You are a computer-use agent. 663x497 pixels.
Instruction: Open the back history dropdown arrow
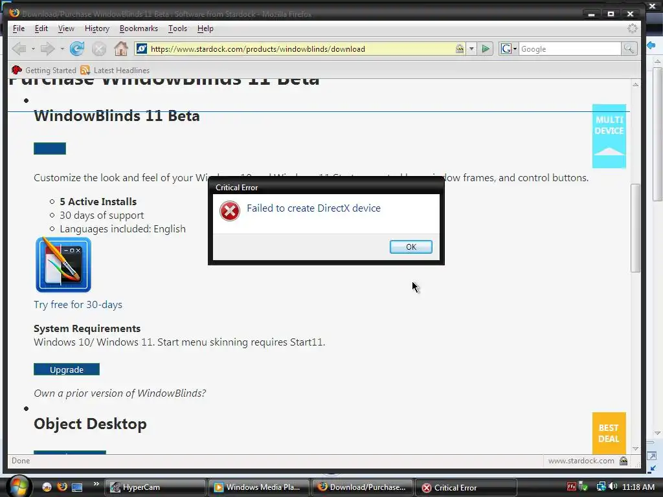pos(32,49)
